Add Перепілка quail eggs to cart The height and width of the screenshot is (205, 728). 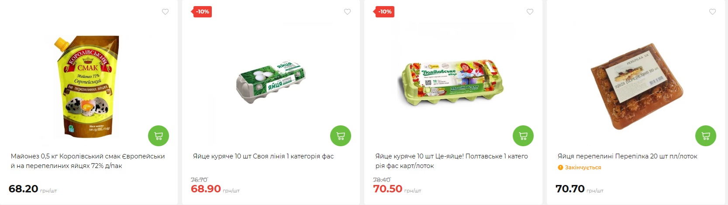click(x=706, y=136)
